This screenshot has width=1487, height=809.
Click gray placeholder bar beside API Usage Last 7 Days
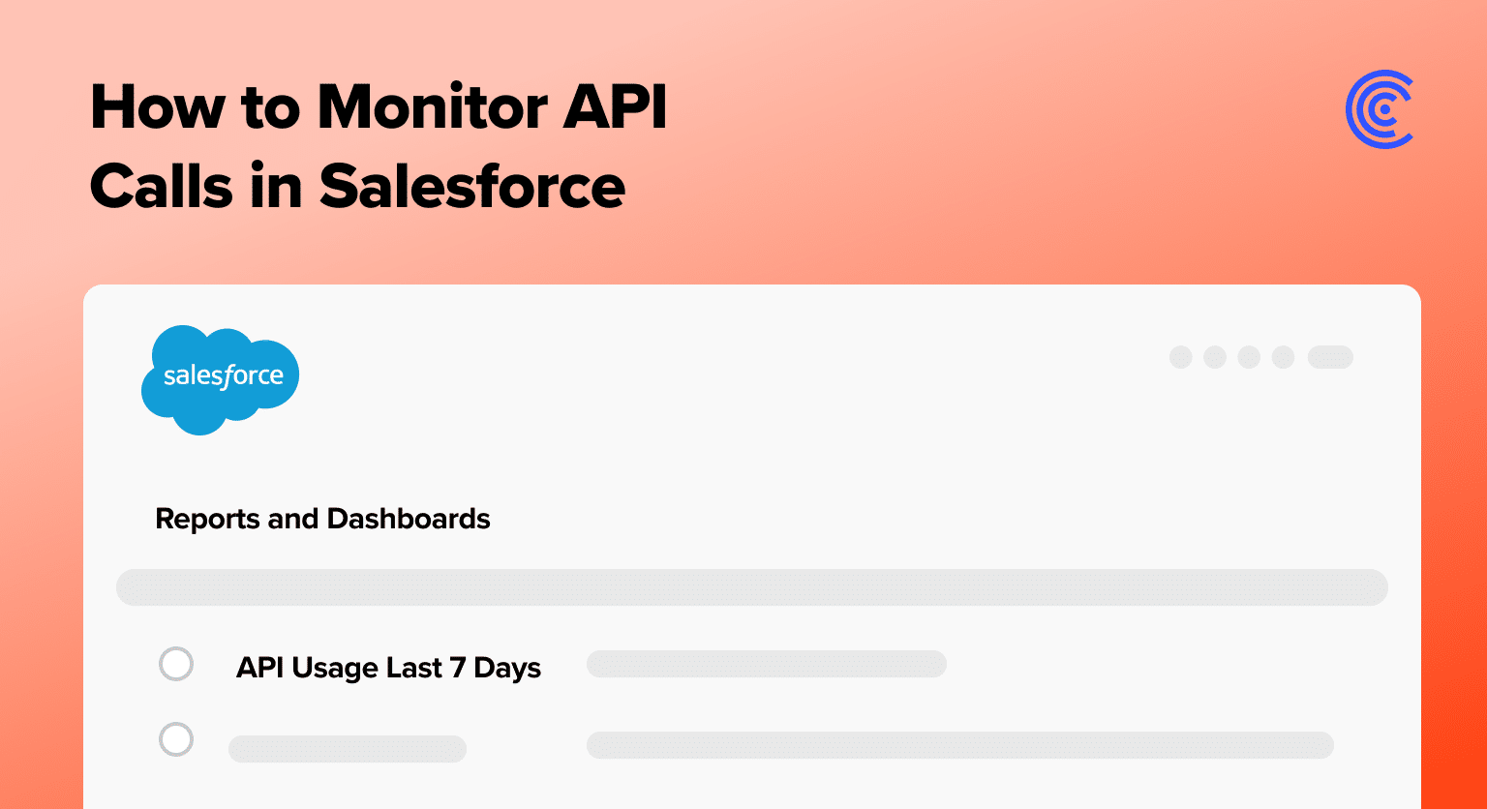click(767, 664)
